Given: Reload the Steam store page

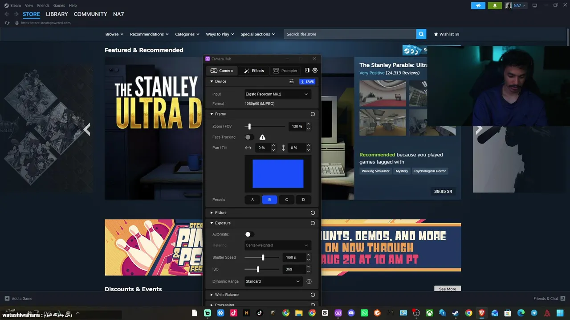Looking at the screenshot, I should pyautogui.click(x=7, y=23).
